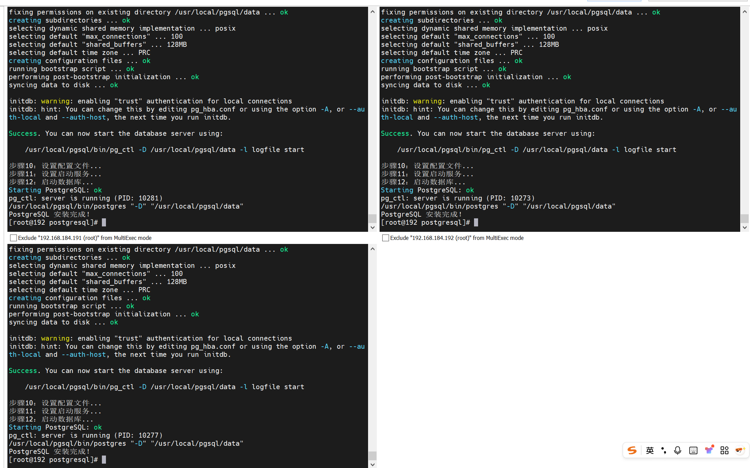The width and height of the screenshot is (750, 468).
Task: Open the Sogou toolbox via the grid icon
Action: (724, 450)
